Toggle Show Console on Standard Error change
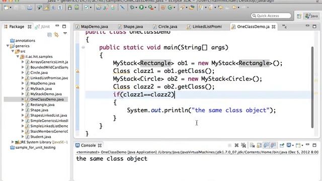This screenshot has width=322, height=181. tap(273, 145)
